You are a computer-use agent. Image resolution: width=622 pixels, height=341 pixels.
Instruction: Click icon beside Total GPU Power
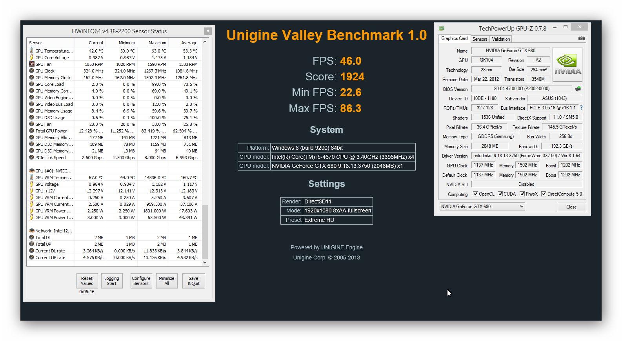coord(31,131)
